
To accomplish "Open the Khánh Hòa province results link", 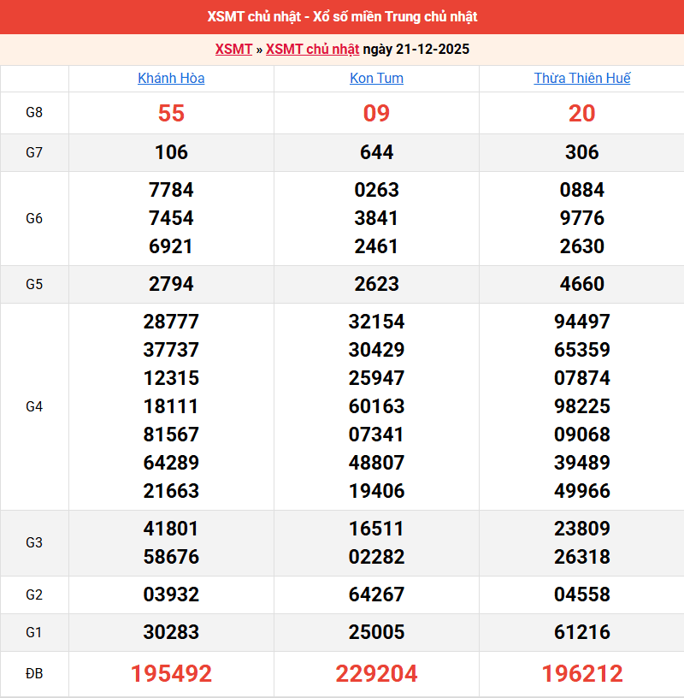I will click(171, 78).
